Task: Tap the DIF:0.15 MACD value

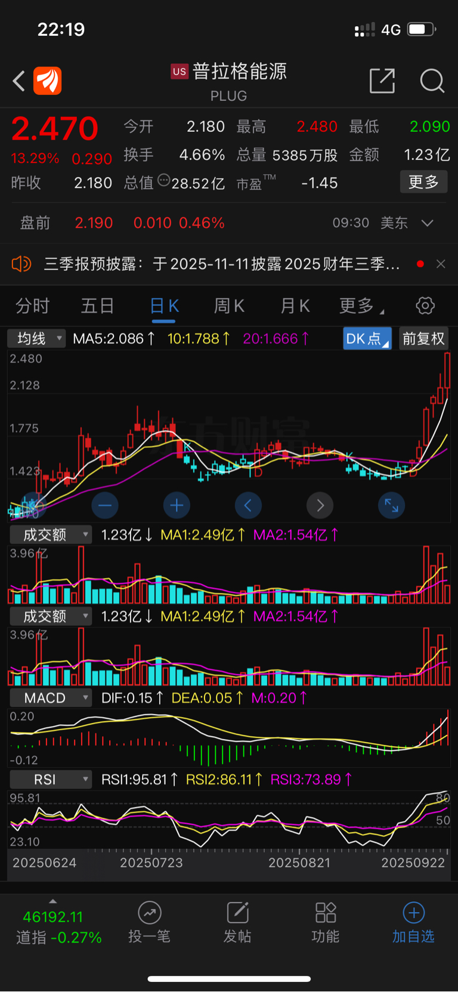Action: point(132,698)
